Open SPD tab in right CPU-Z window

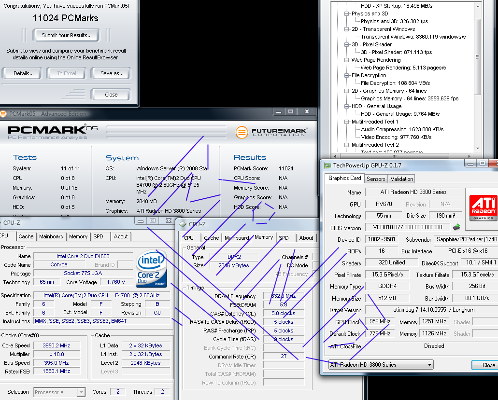pos(284,238)
